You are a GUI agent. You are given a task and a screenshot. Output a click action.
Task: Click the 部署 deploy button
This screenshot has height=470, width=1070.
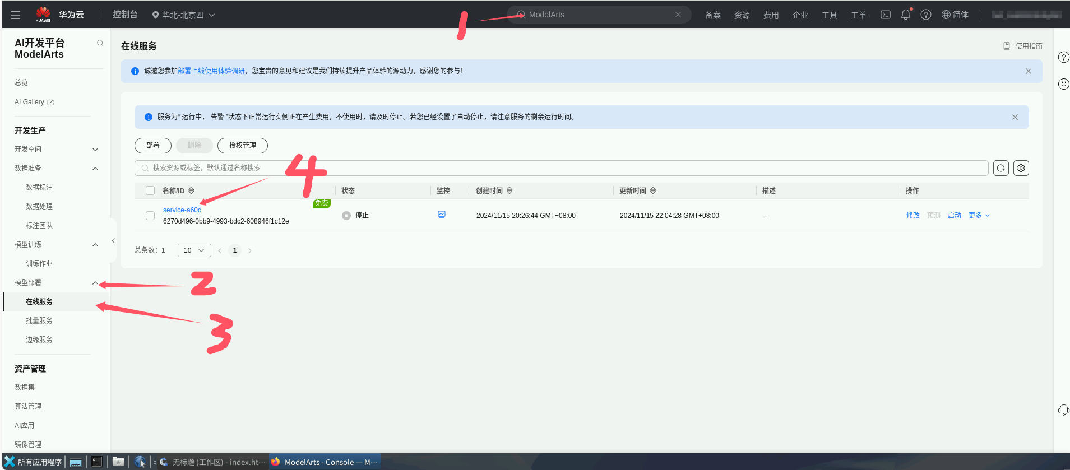tap(153, 146)
